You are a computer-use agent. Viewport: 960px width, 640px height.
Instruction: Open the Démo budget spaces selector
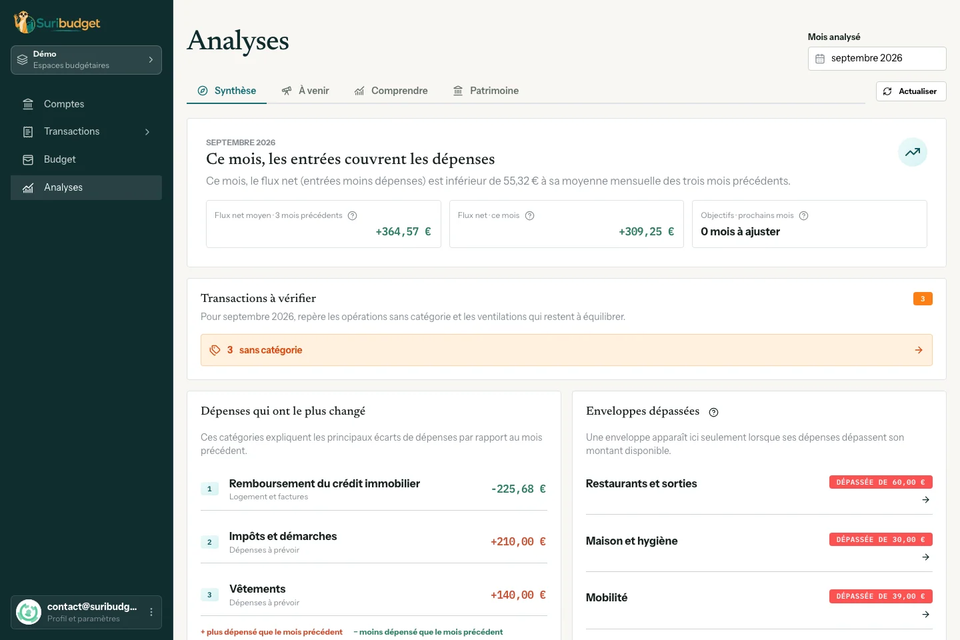[86, 60]
